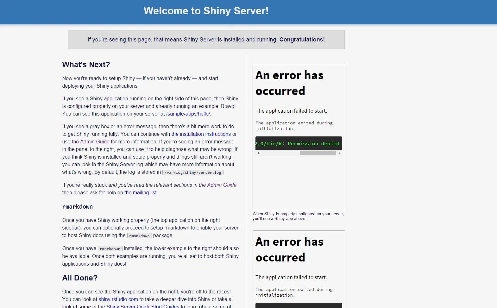Viewport: 497px width, 308px height.
Task: Click the rmarkdown code tag before "package"
Action: (x=139, y=236)
